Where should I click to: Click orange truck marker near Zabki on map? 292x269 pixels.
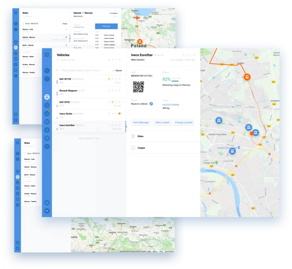(x=247, y=77)
